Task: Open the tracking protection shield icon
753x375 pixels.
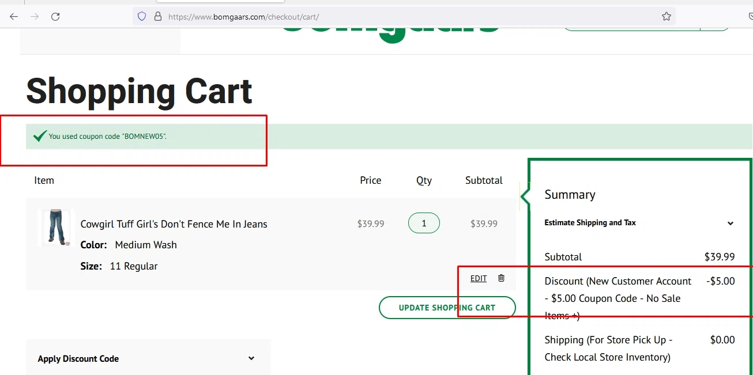Action: tap(142, 17)
